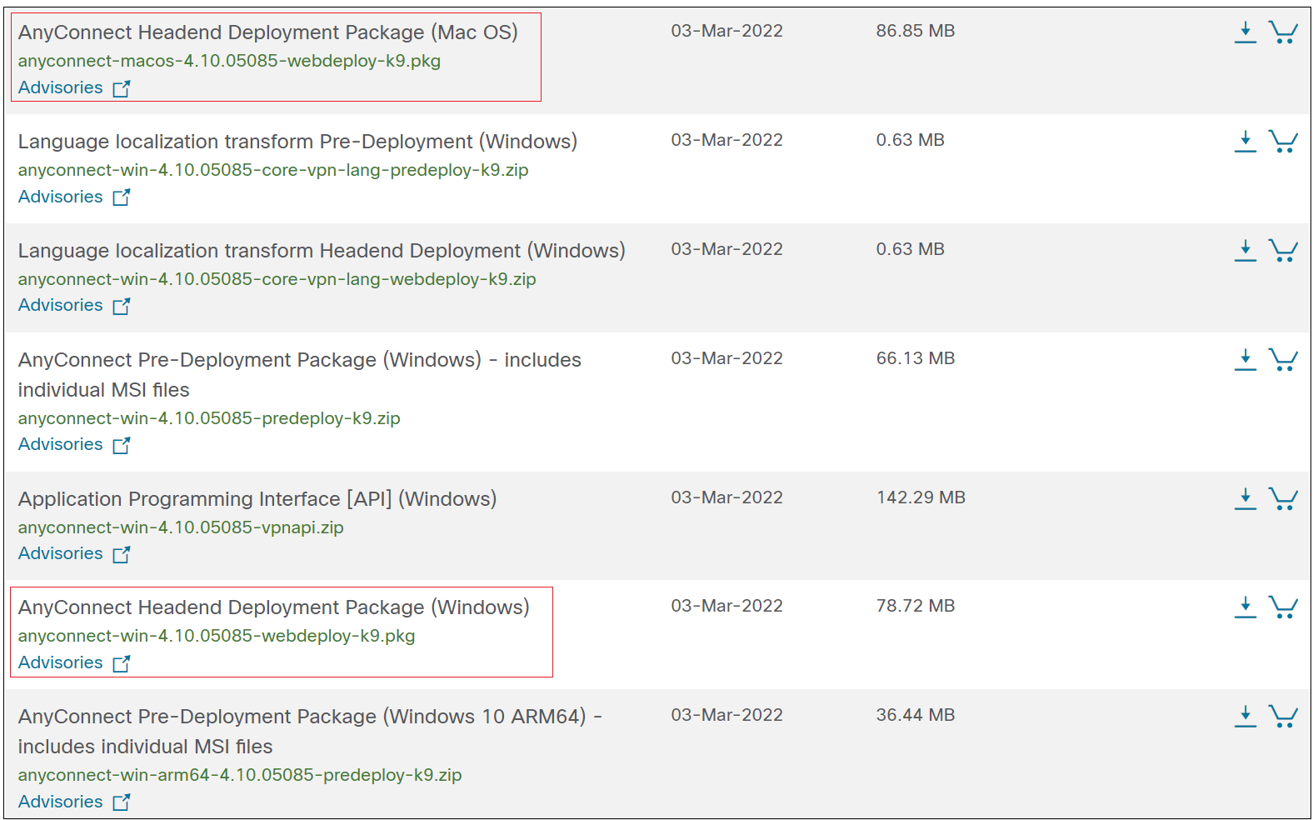Download the 66.13 MB Windows Pre-Deployment package
The height and width of the screenshot is (820, 1313).
tap(1245, 360)
